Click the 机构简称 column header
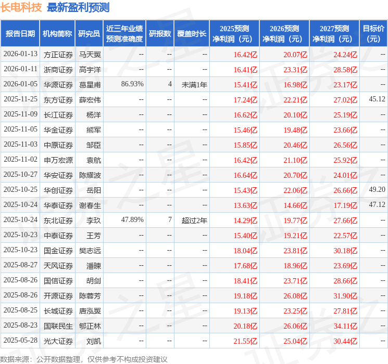Viewport: 388px width, 364px height. click(x=57, y=34)
